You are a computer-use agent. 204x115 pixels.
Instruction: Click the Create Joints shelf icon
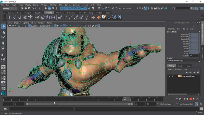[x=15, y=17]
